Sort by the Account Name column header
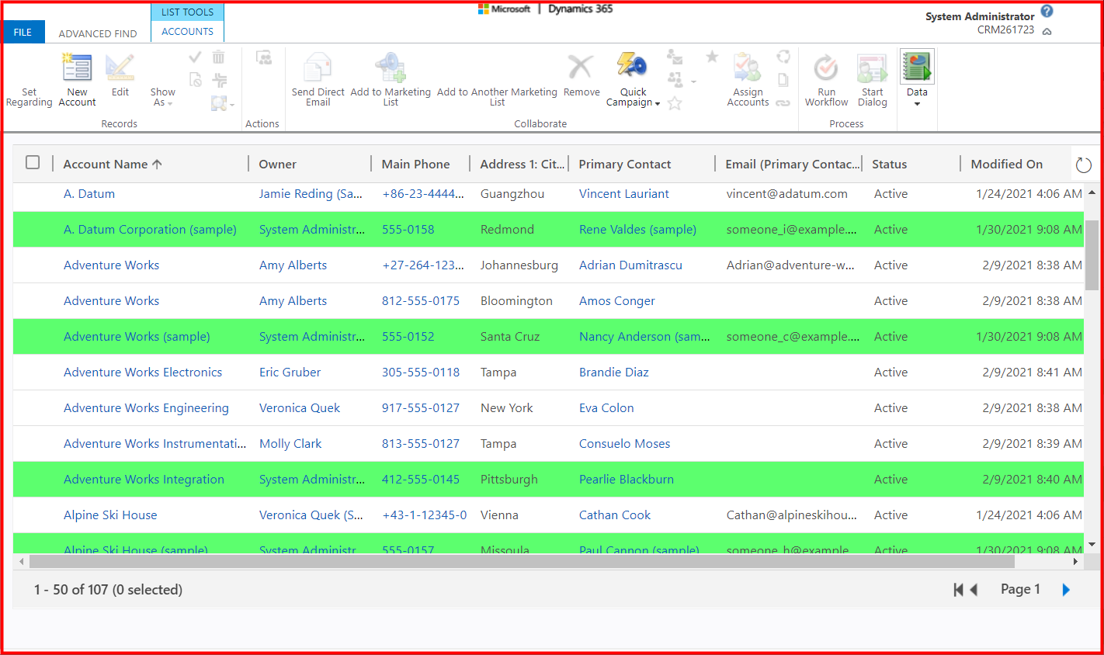 [113, 164]
